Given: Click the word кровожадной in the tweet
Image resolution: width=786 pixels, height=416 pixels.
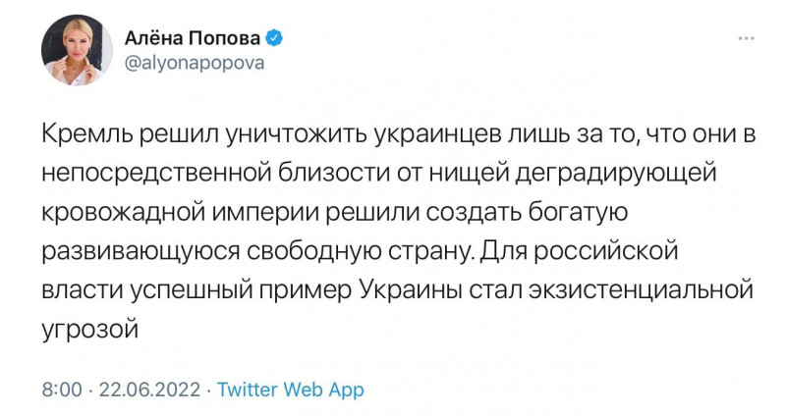Looking at the screenshot, I should (123, 214).
